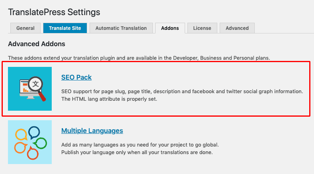
Task: Open the Automatic Translation tab
Action: (x=121, y=28)
